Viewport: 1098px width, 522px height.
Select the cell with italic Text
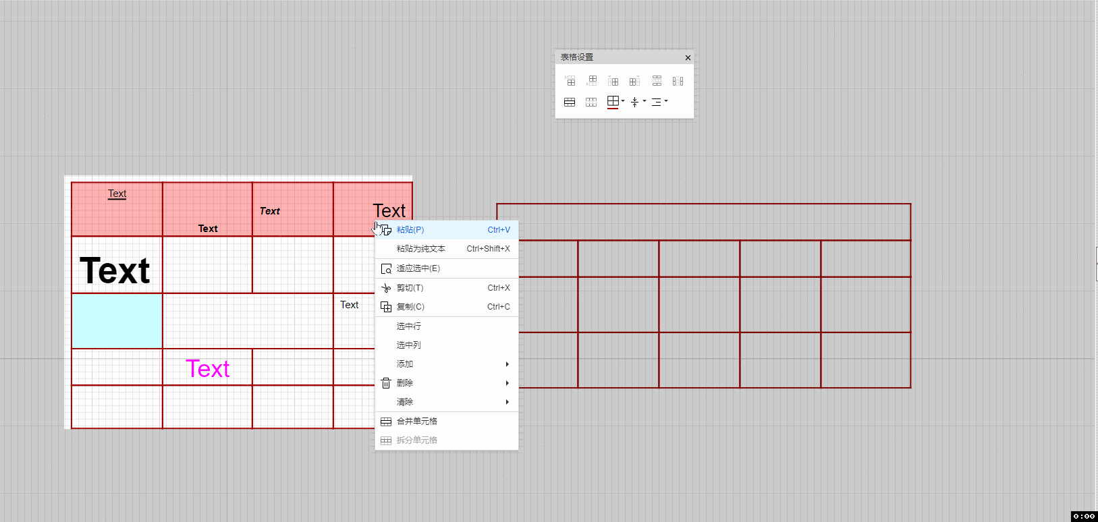[x=292, y=209]
